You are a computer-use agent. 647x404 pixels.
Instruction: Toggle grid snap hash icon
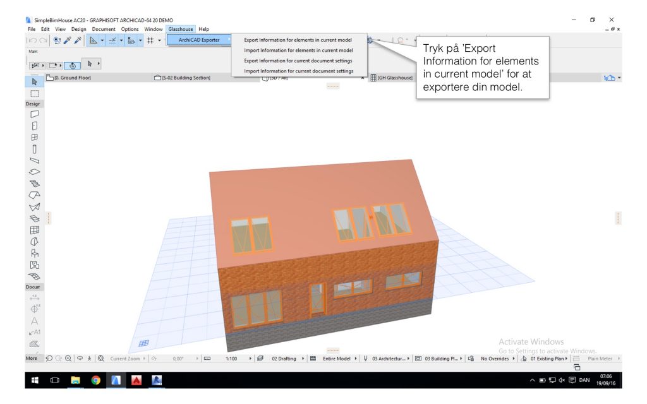coord(150,40)
